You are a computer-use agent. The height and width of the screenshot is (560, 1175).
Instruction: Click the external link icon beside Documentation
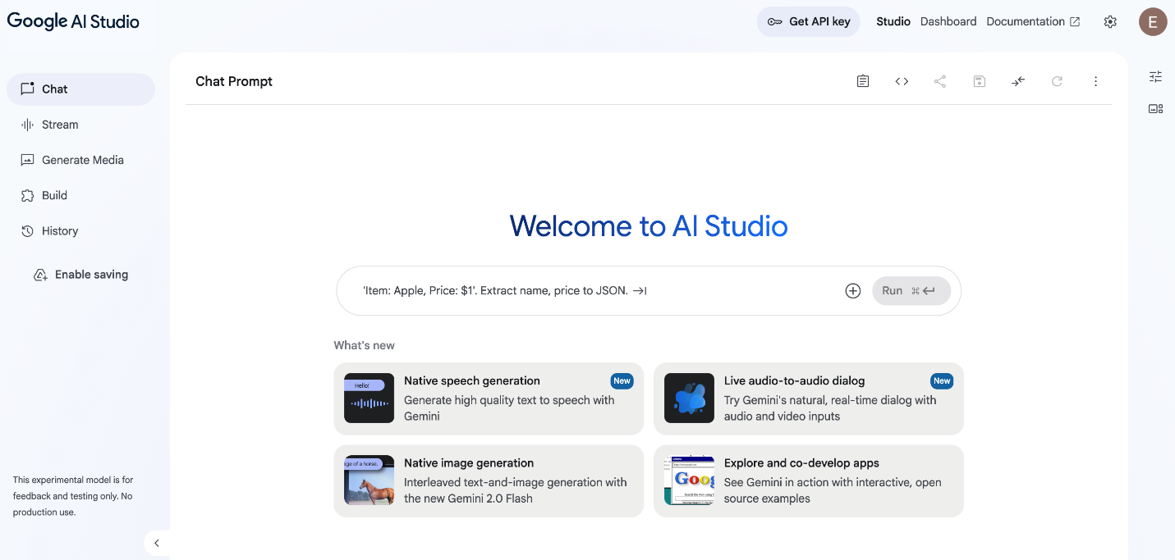[x=1075, y=22]
